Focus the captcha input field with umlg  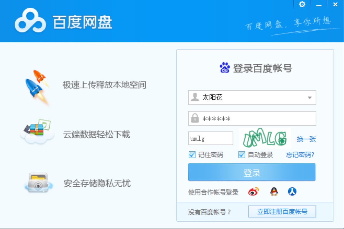click(211, 138)
